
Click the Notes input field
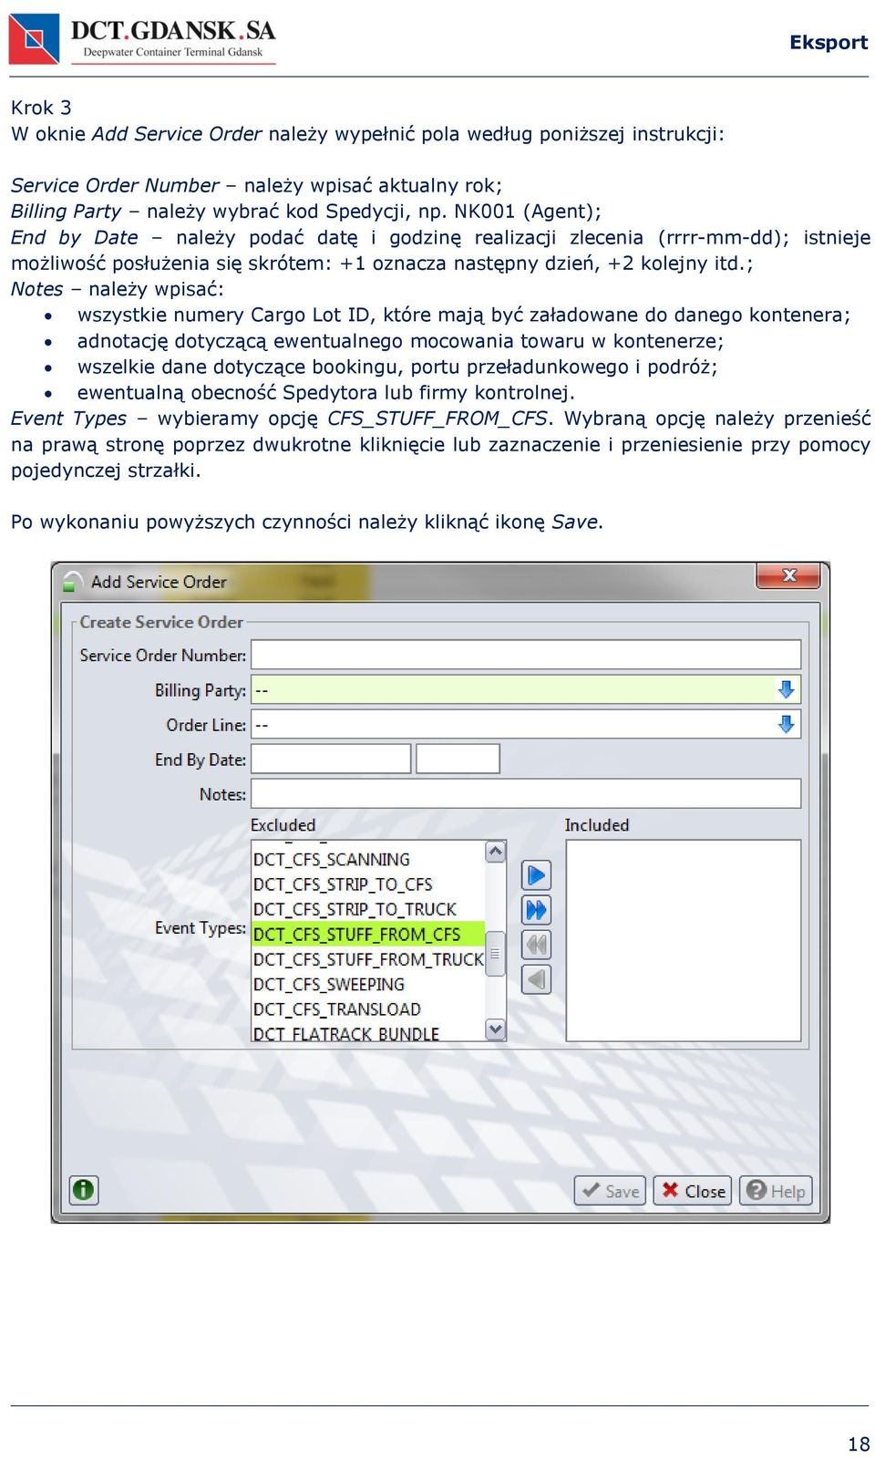coord(526,793)
